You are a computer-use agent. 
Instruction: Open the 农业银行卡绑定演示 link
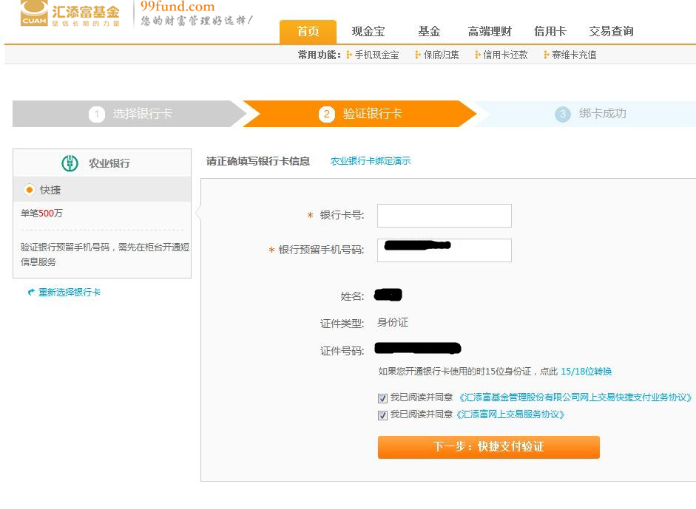coord(371,161)
